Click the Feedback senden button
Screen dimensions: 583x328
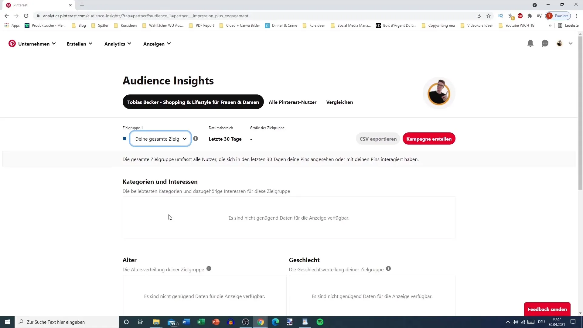coord(547,309)
